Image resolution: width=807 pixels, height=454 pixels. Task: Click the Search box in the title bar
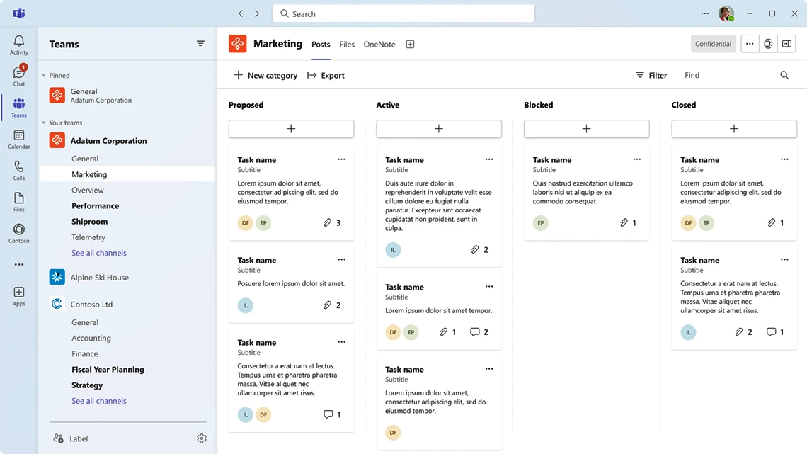403,13
